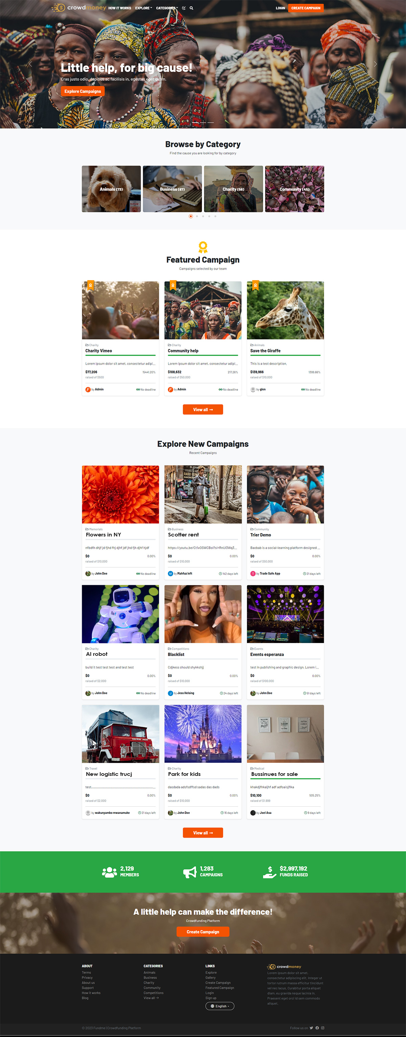Click the orange Create Campaign header button
Screen dimensions: 406x1037
(306, 8)
